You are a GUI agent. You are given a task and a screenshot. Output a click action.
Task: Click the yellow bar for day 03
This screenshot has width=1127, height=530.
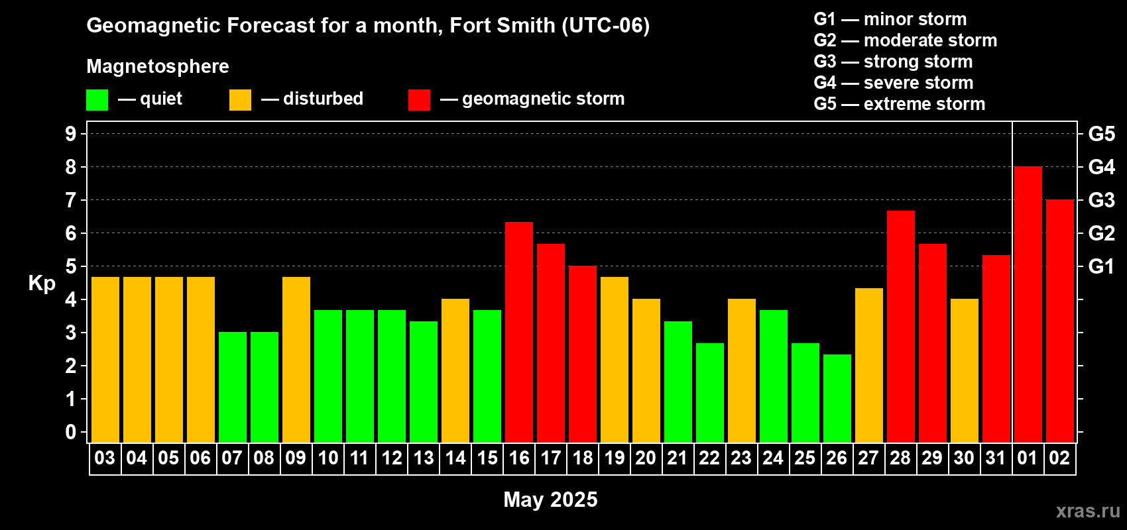tap(105, 360)
